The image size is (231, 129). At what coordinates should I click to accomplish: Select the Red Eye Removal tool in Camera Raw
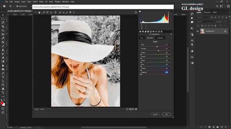click(64, 13)
